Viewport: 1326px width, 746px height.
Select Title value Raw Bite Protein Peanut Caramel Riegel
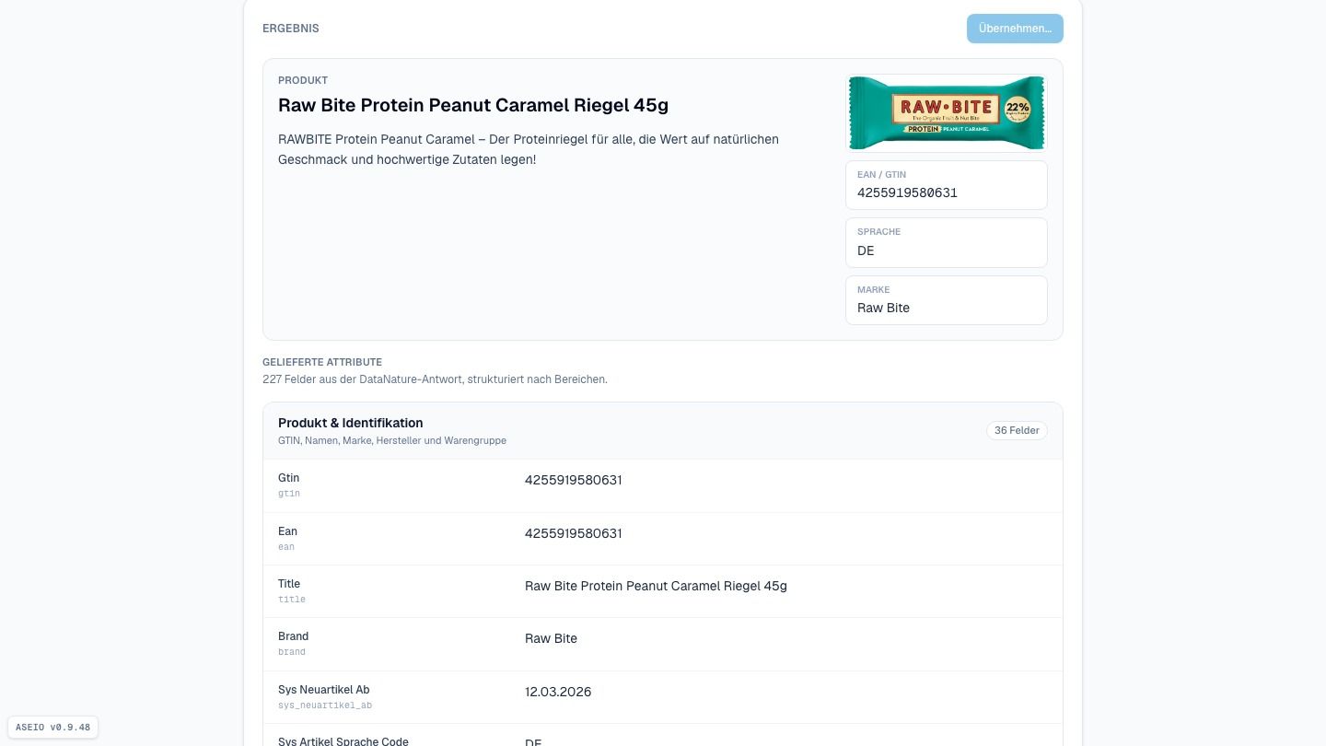[656, 586]
